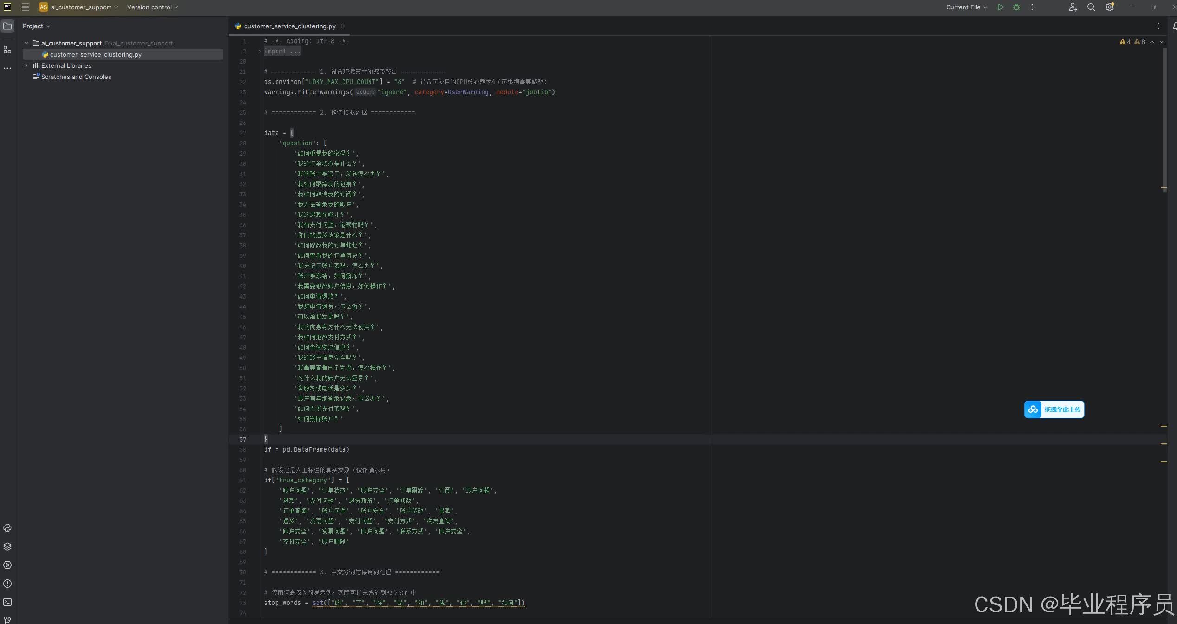Open the Problems tool window icon
The width and height of the screenshot is (1177, 624).
coord(7,584)
